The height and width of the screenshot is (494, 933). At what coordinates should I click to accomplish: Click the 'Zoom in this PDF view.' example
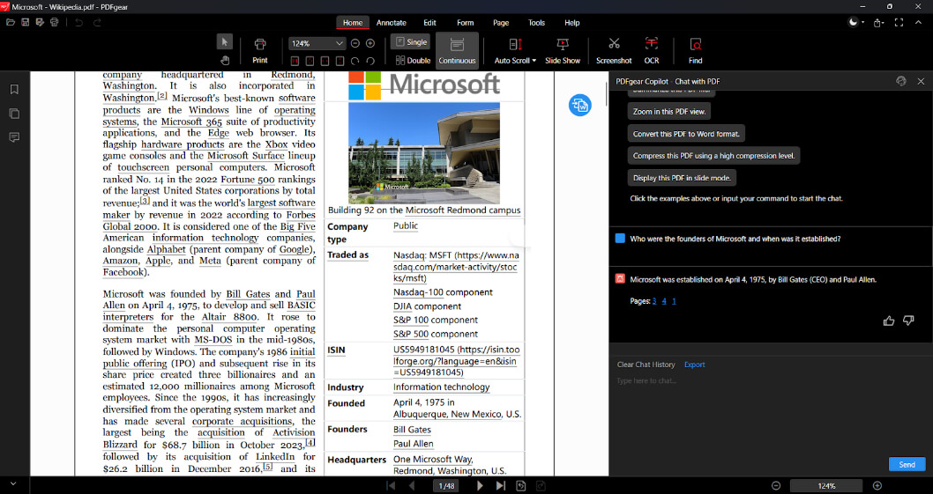pos(669,111)
